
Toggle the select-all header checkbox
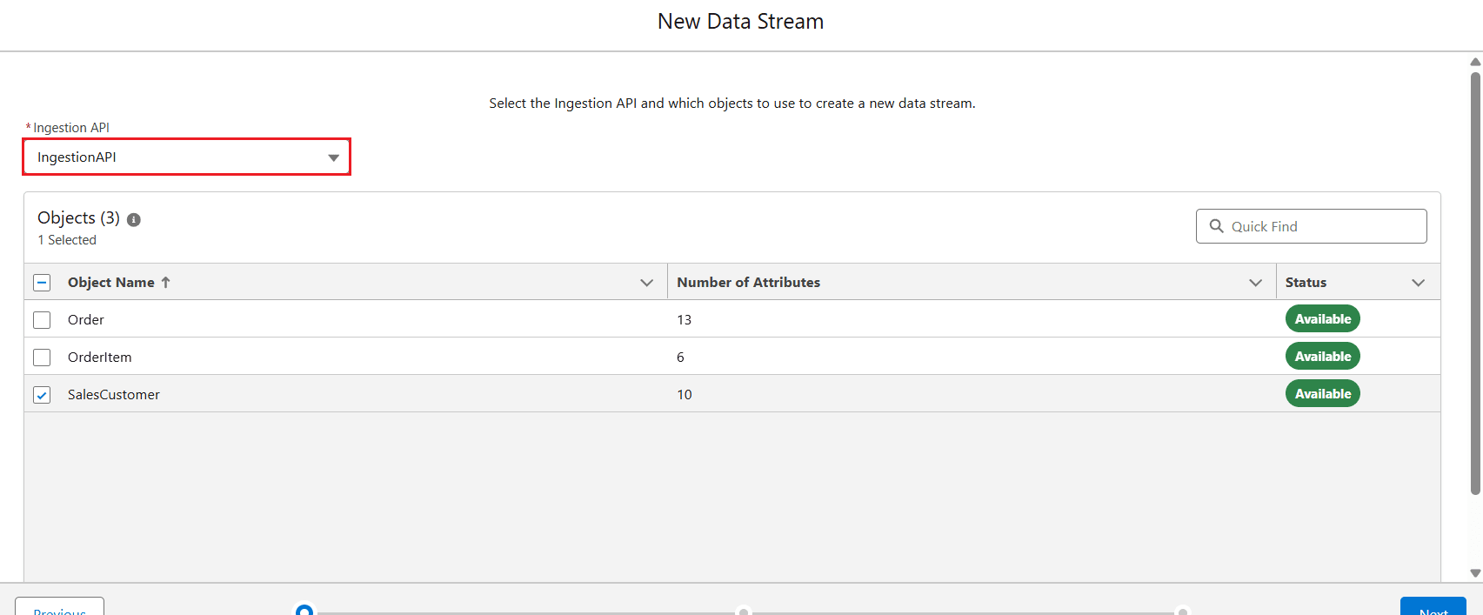coord(42,283)
